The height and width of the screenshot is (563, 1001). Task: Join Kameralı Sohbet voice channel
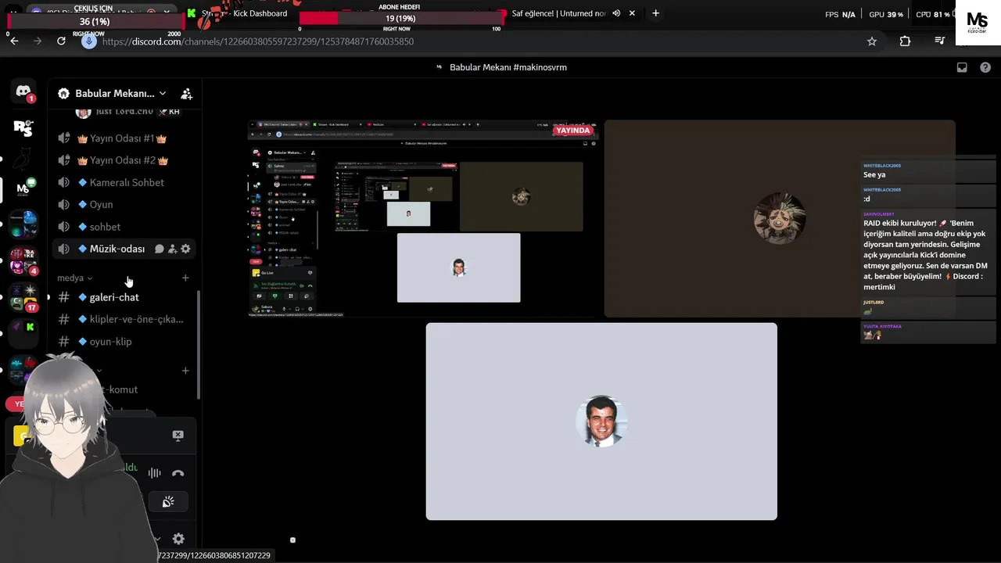123,182
